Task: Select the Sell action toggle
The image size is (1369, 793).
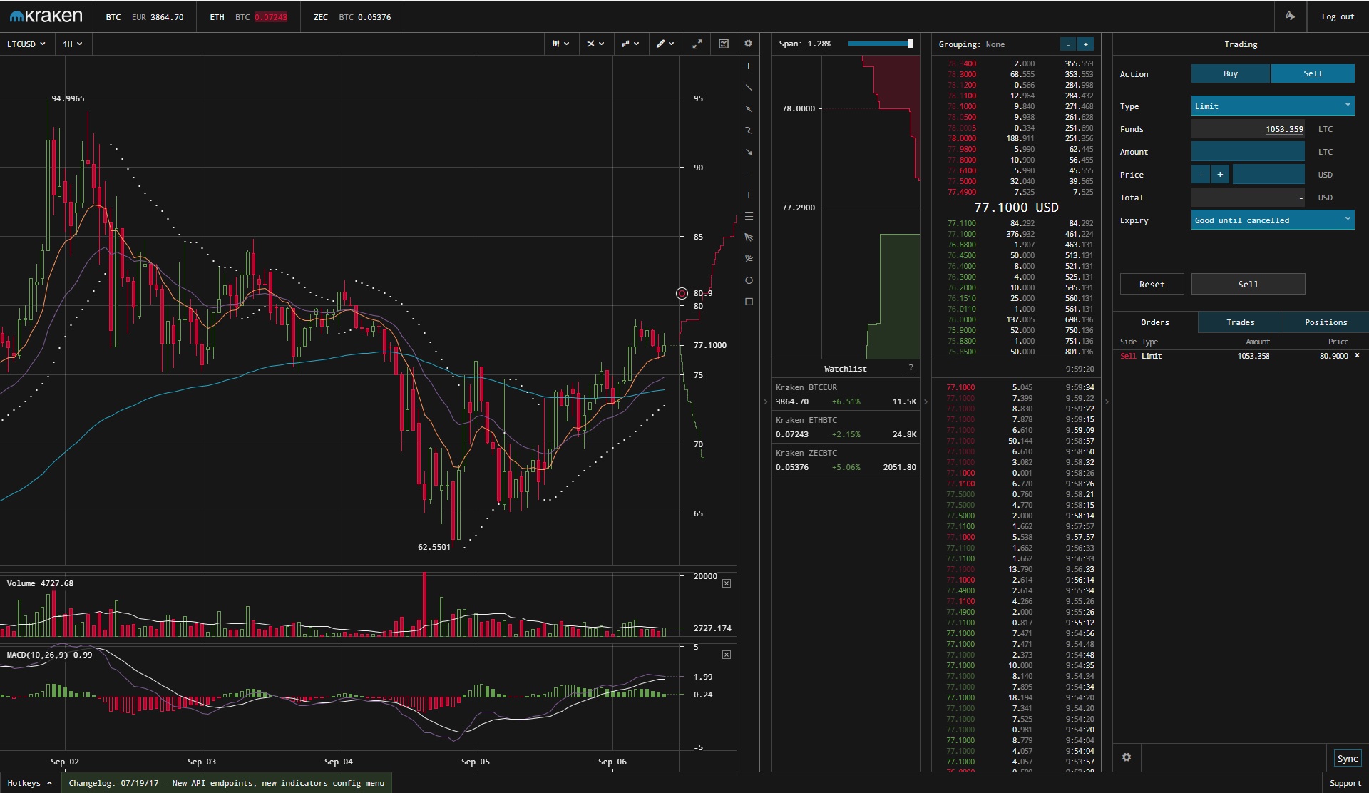Action: [1313, 73]
